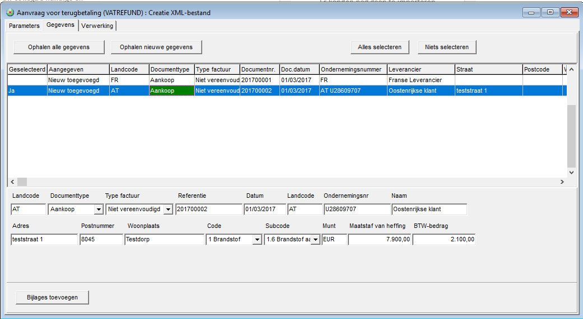Click the horizontal scrollbar right arrow
This screenshot has height=319, width=583.
point(562,182)
